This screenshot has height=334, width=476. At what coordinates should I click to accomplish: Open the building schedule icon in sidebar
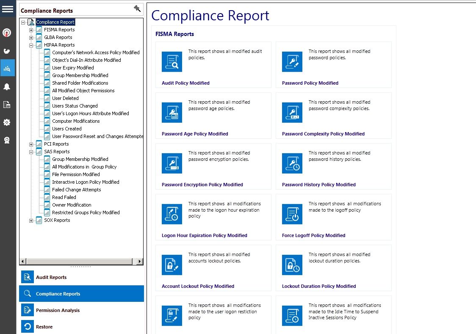point(7,105)
